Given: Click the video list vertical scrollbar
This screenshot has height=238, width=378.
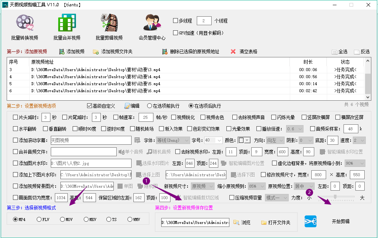Looking at the screenshot, I should (368, 79).
